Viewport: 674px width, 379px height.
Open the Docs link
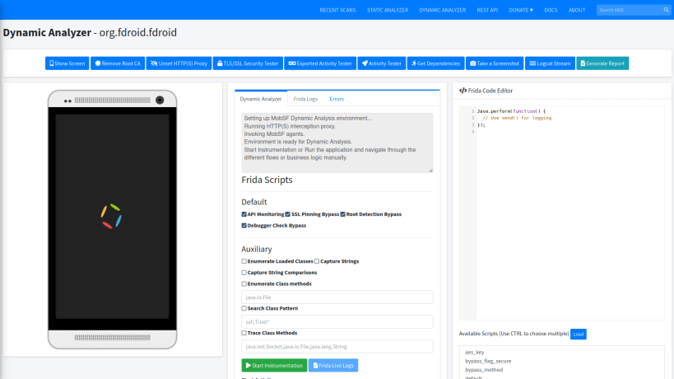pyautogui.click(x=551, y=10)
